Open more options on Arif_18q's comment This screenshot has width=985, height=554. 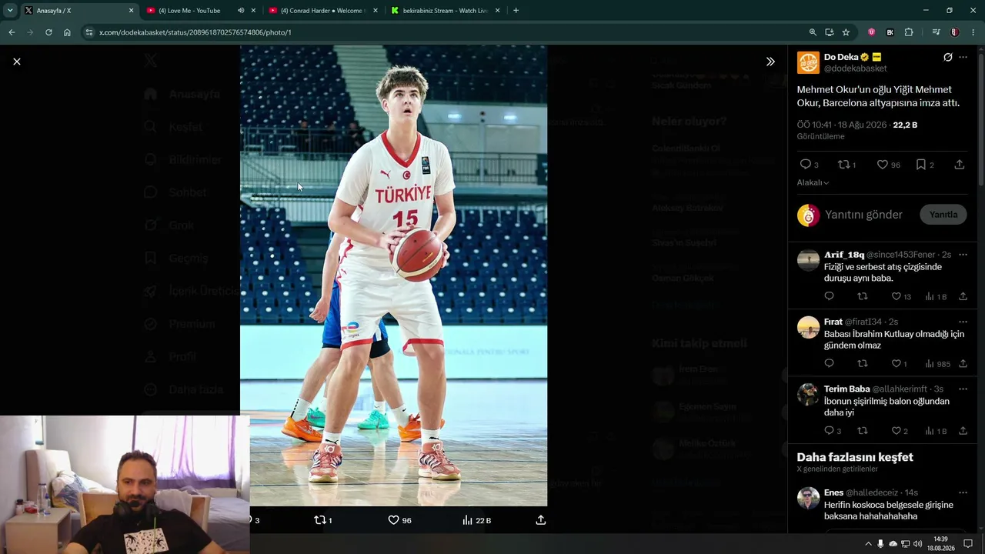point(963,255)
